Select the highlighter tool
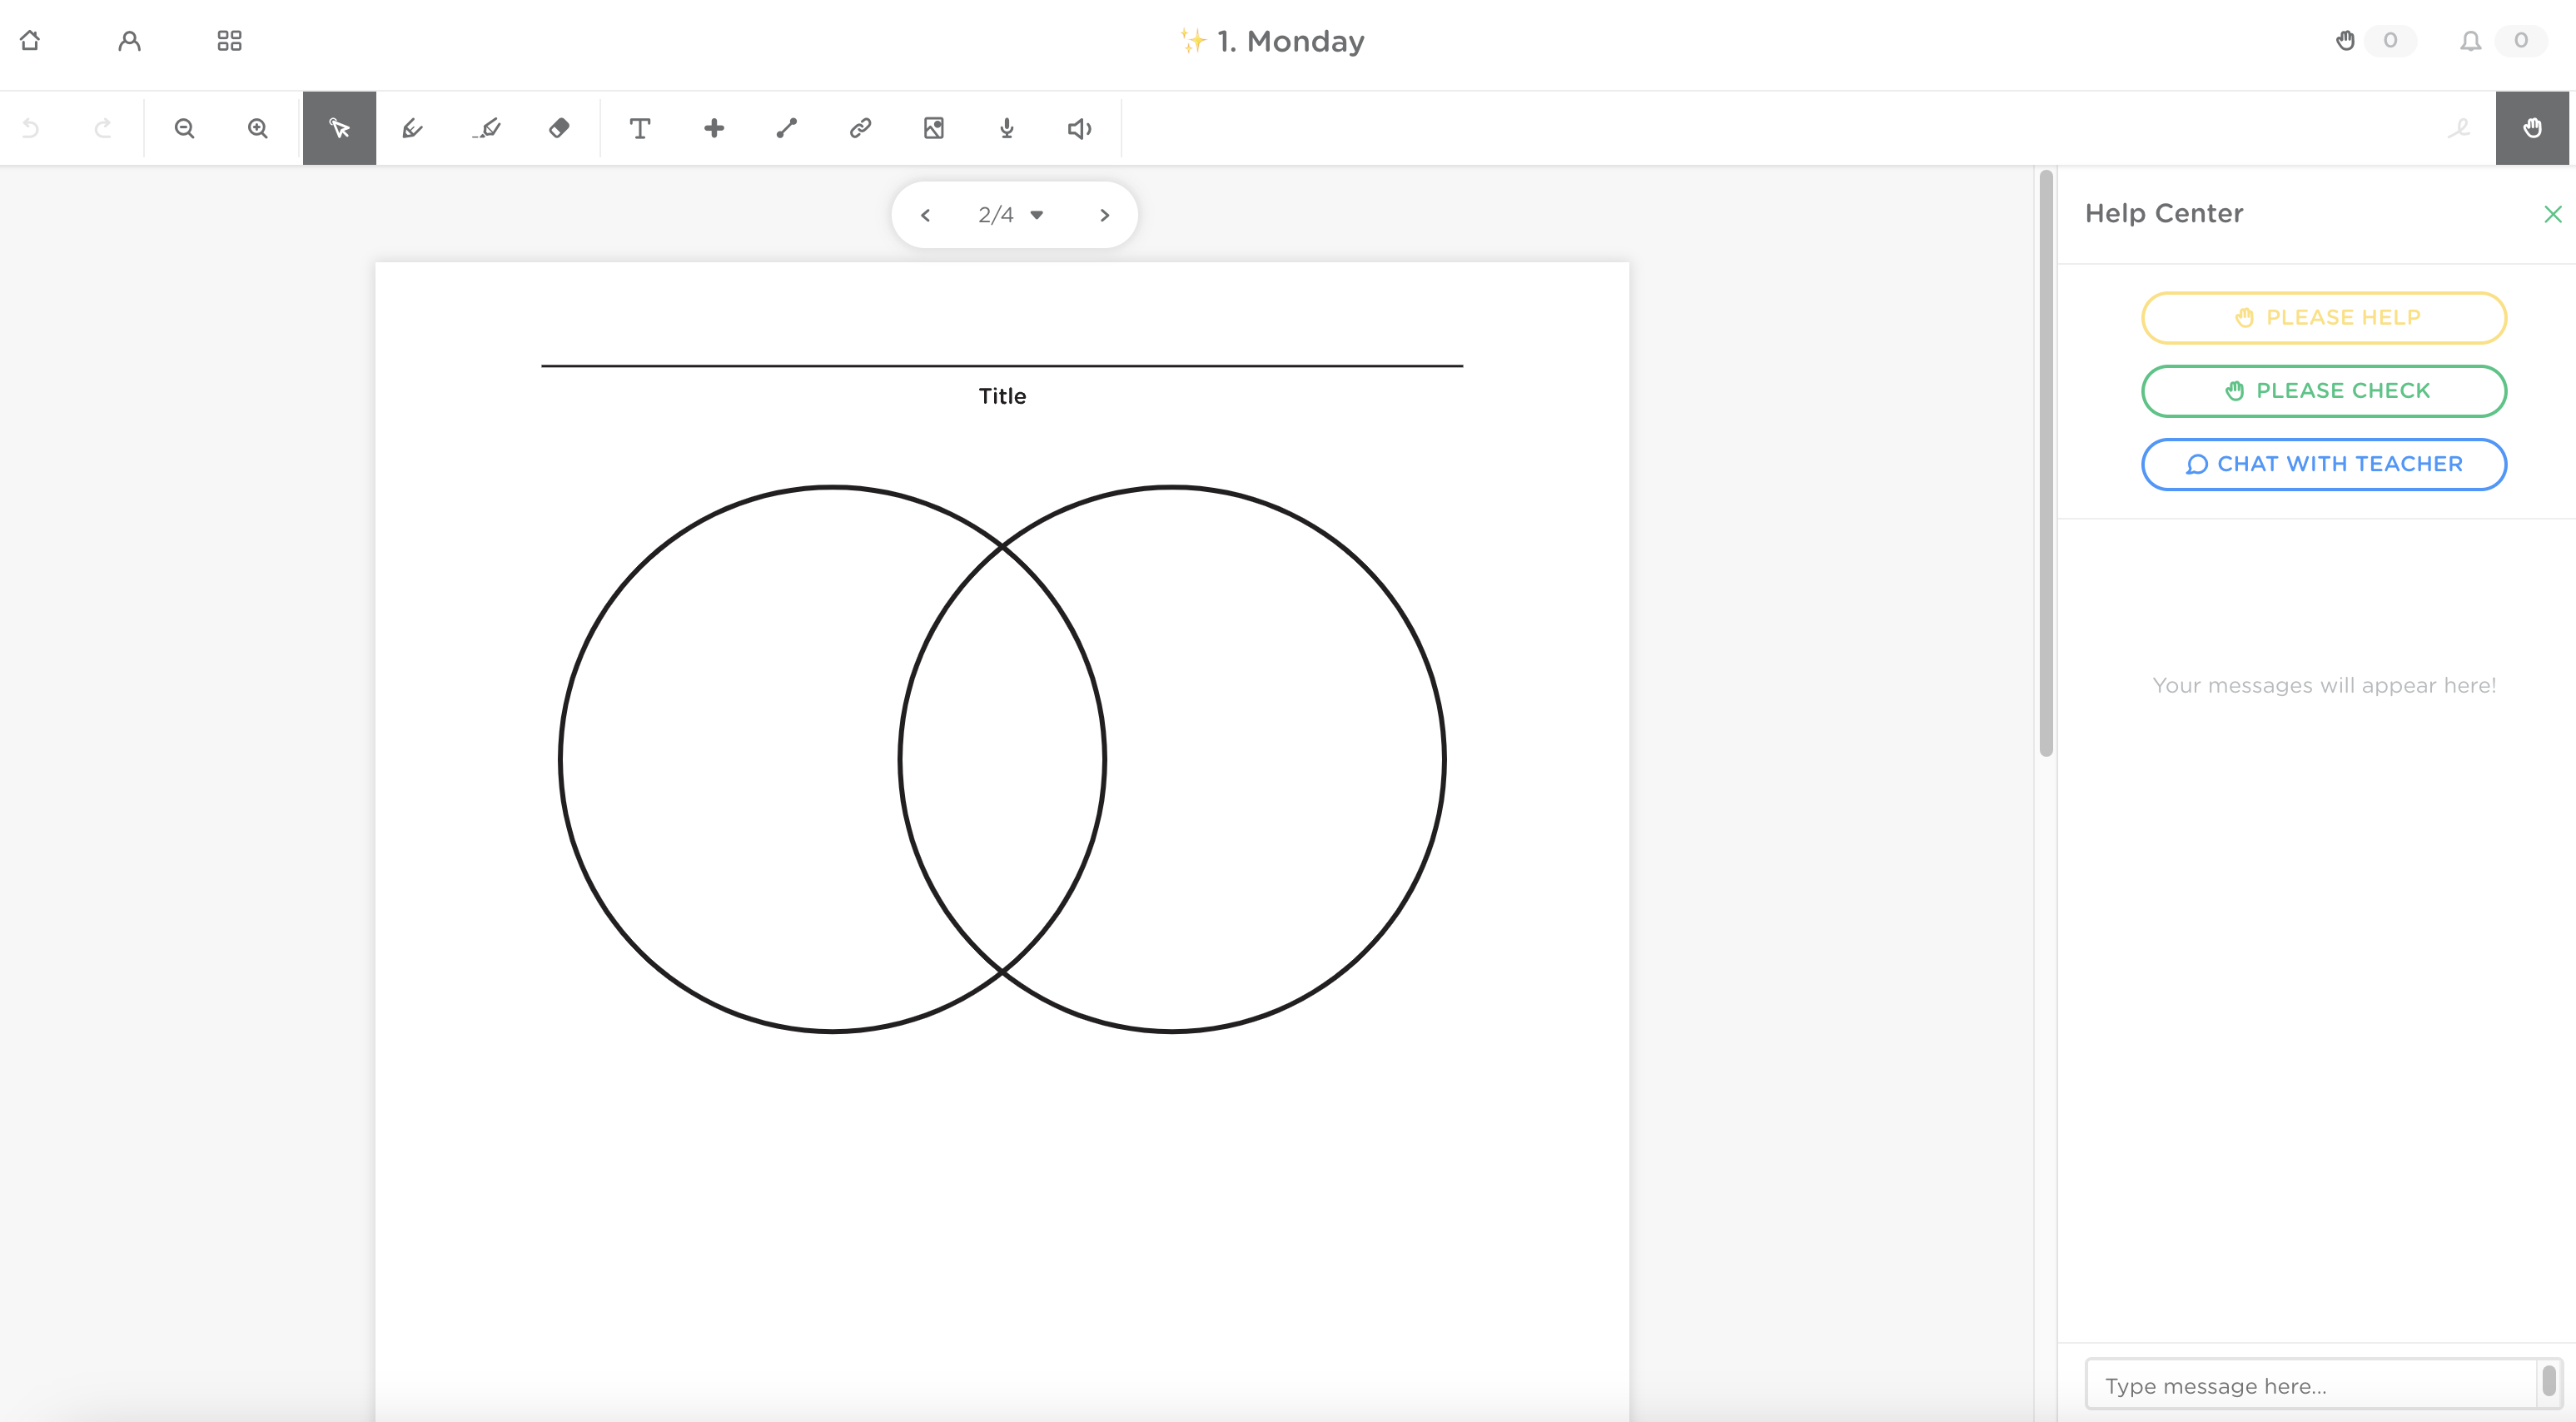Viewport: 2576px width, 1422px height. (486, 128)
